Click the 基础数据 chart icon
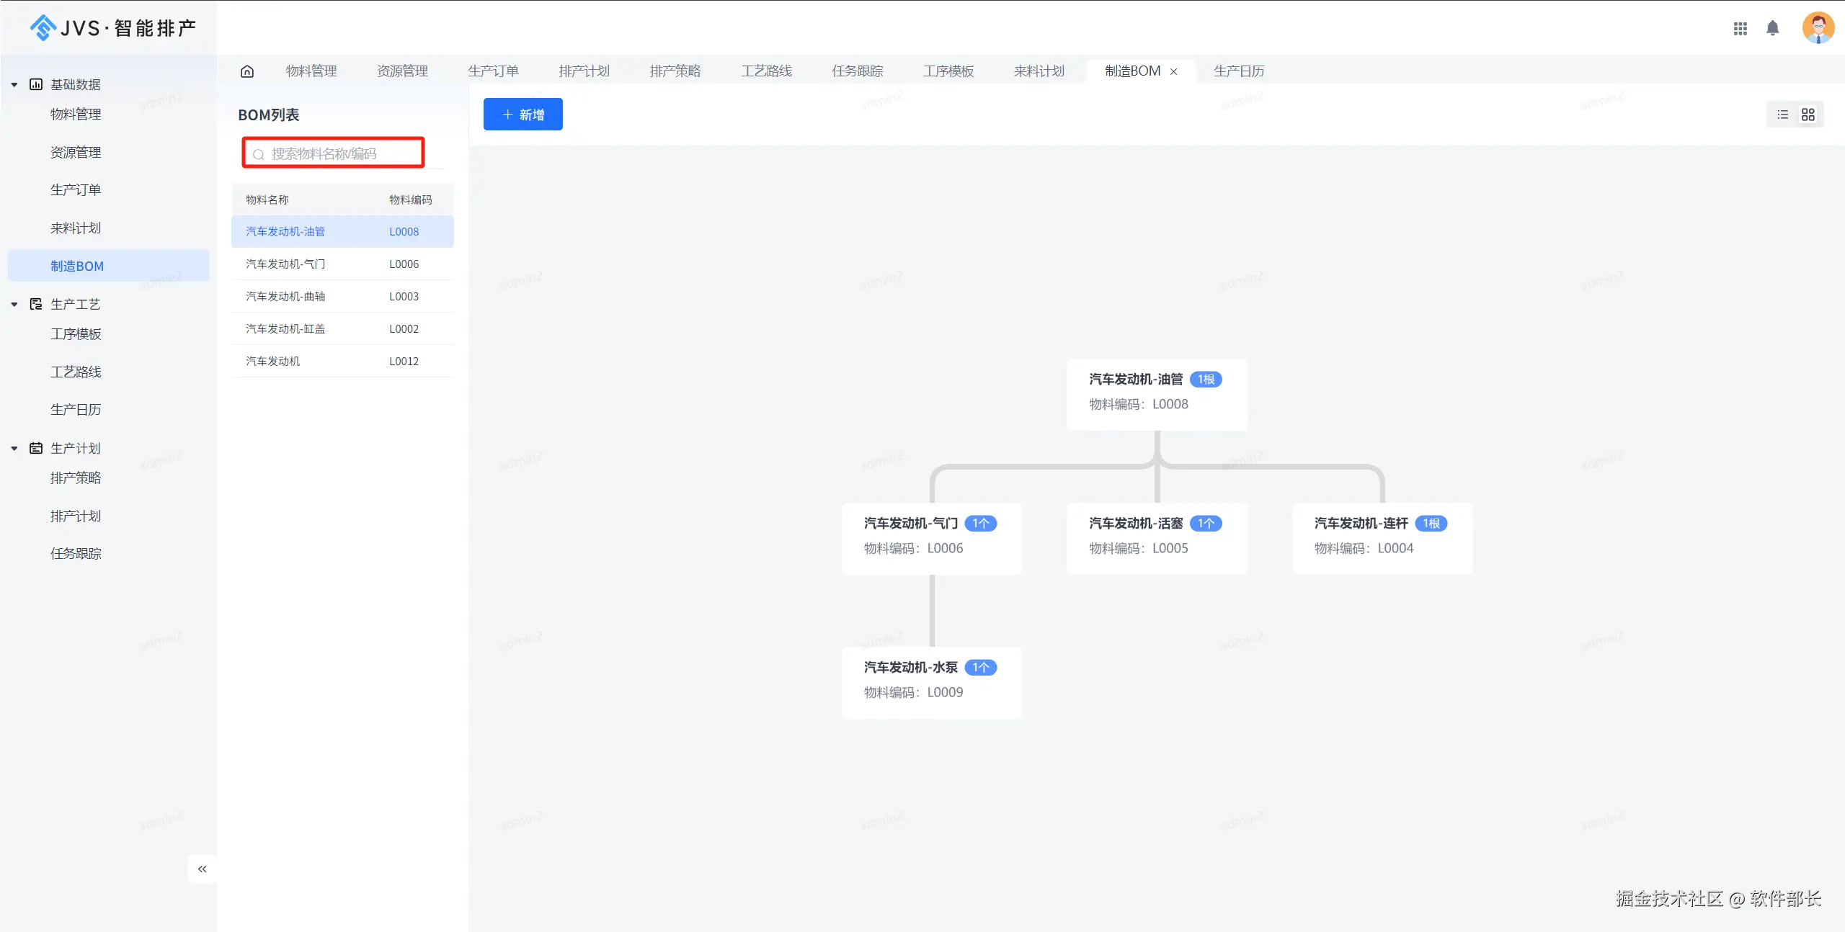This screenshot has width=1845, height=932. [36, 84]
